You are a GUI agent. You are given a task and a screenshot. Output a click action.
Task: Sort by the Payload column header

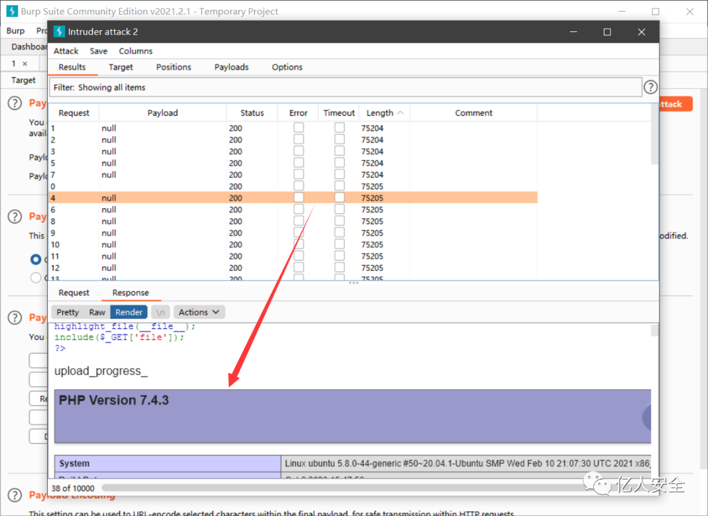pos(163,113)
